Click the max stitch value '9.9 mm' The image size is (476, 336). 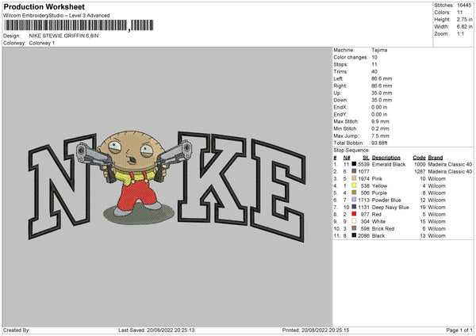(380, 121)
